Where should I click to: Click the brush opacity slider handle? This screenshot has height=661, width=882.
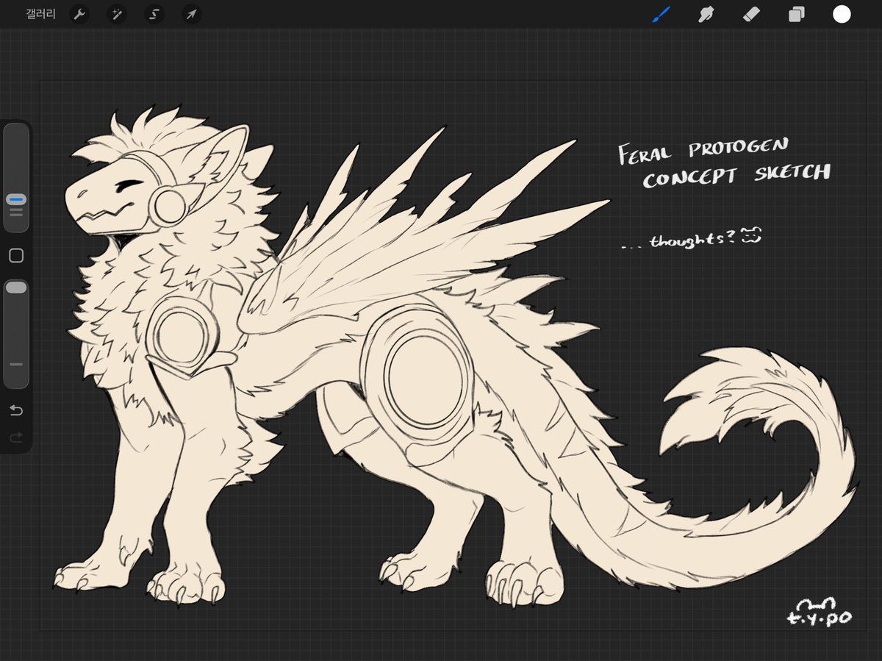tap(16, 288)
